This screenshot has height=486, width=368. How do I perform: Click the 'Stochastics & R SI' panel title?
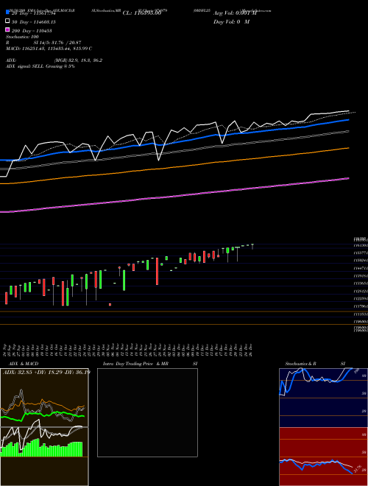[315, 364]
